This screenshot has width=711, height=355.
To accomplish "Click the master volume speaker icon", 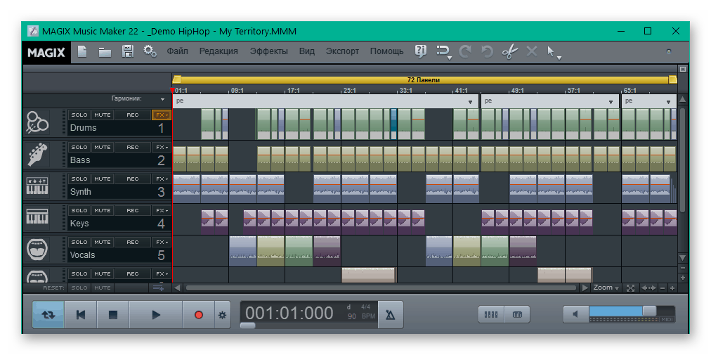I will pos(575,314).
